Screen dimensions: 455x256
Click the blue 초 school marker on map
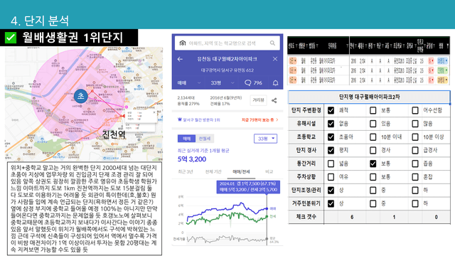80,96
